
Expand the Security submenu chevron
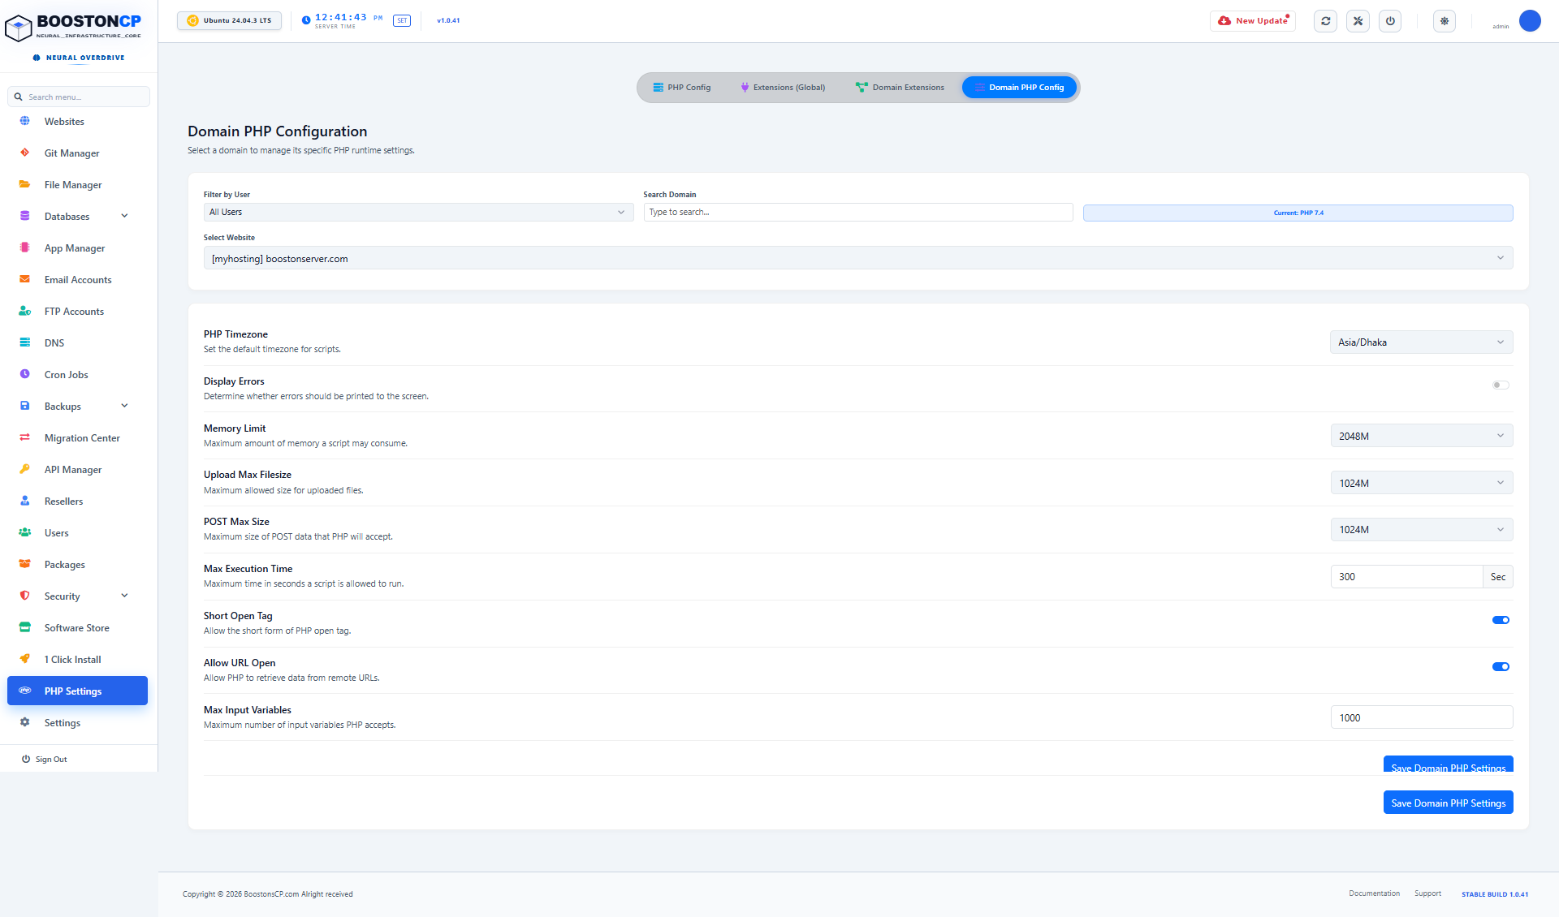[x=124, y=596]
